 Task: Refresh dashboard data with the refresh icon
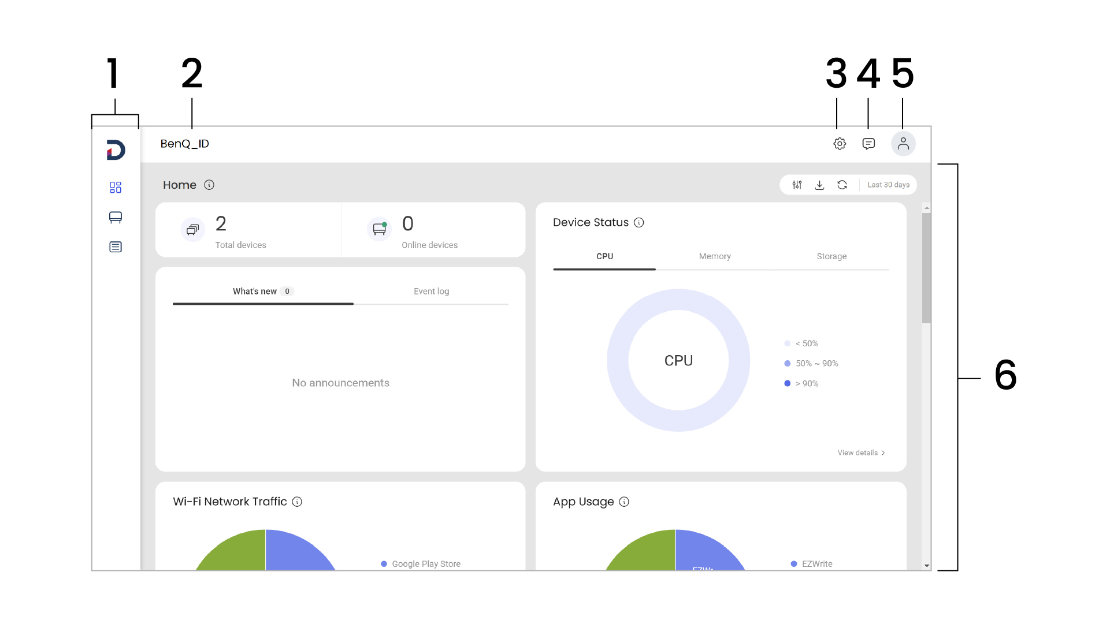842,185
